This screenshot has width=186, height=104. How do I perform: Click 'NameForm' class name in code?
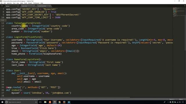pyautogui.click(x=20, y=59)
